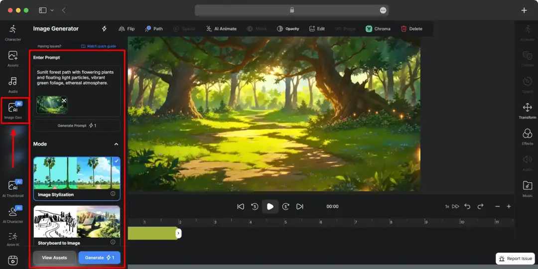Collapse the Mode section chevron
This screenshot has width=538, height=269.
click(116, 144)
